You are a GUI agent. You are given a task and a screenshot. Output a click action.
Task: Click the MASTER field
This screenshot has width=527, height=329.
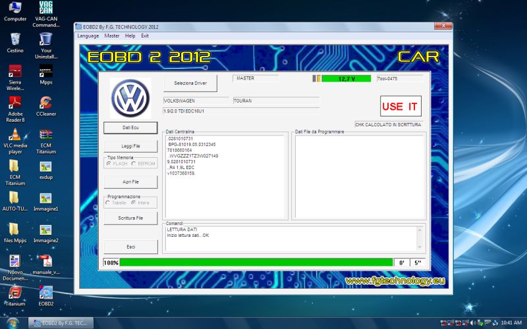pos(256,78)
